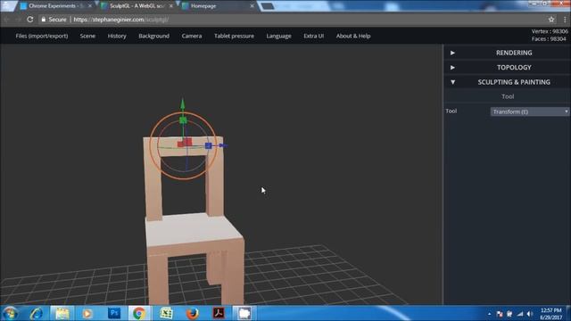The image size is (571, 321).
Task: Click the green square scale handle
Action: [x=183, y=120]
